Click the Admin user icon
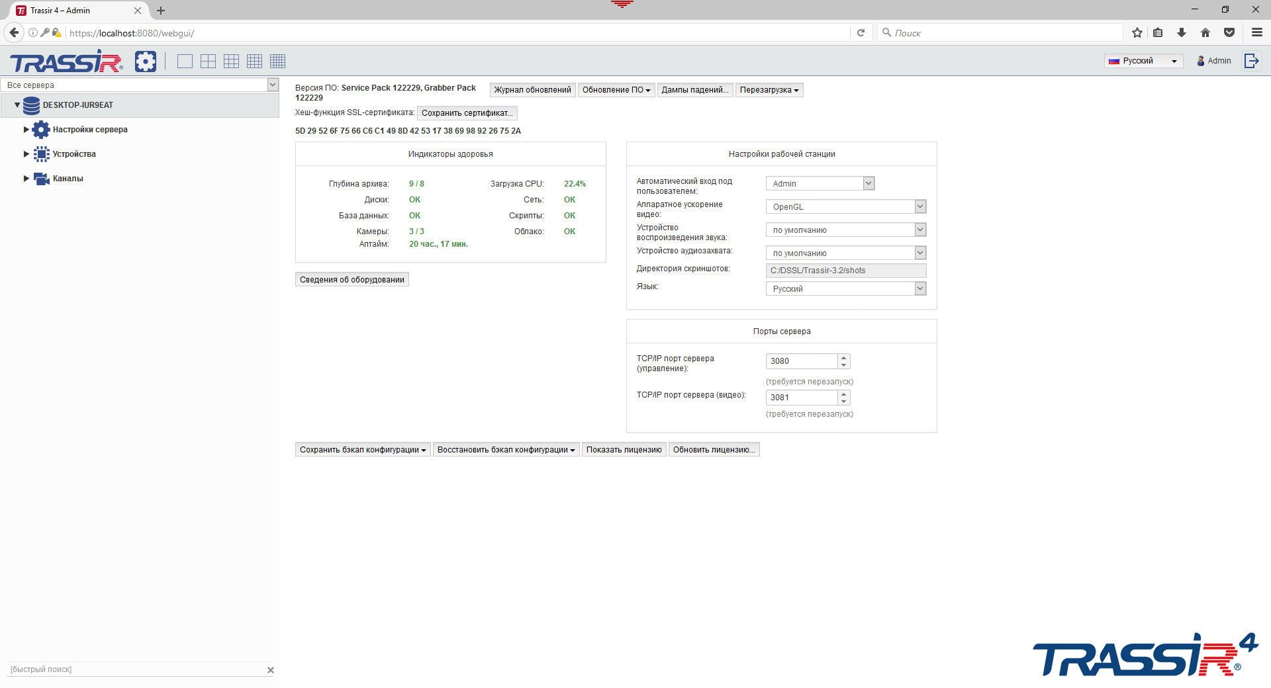The image size is (1271, 688). point(1201,60)
